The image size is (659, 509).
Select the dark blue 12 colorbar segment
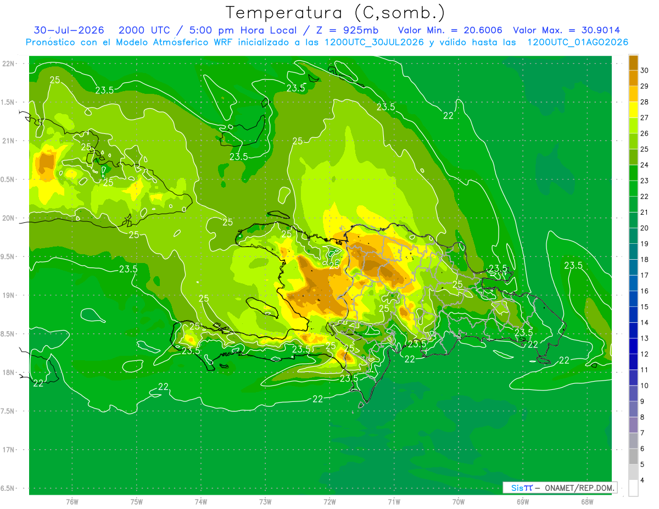[633, 346]
